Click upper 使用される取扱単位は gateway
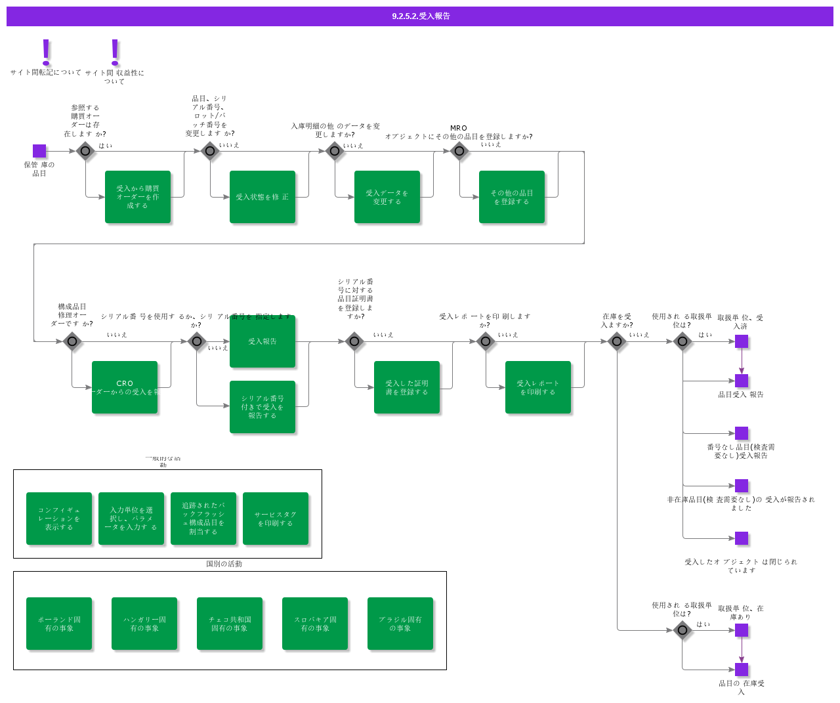 tap(682, 341)
